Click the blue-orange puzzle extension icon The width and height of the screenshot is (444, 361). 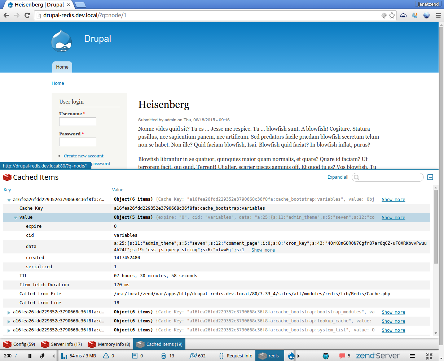pos(415,16)
